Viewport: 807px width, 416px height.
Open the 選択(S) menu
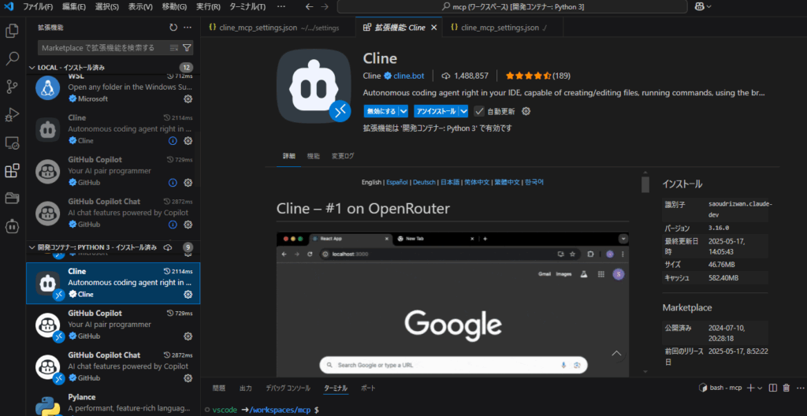click(x=106, y=6)
